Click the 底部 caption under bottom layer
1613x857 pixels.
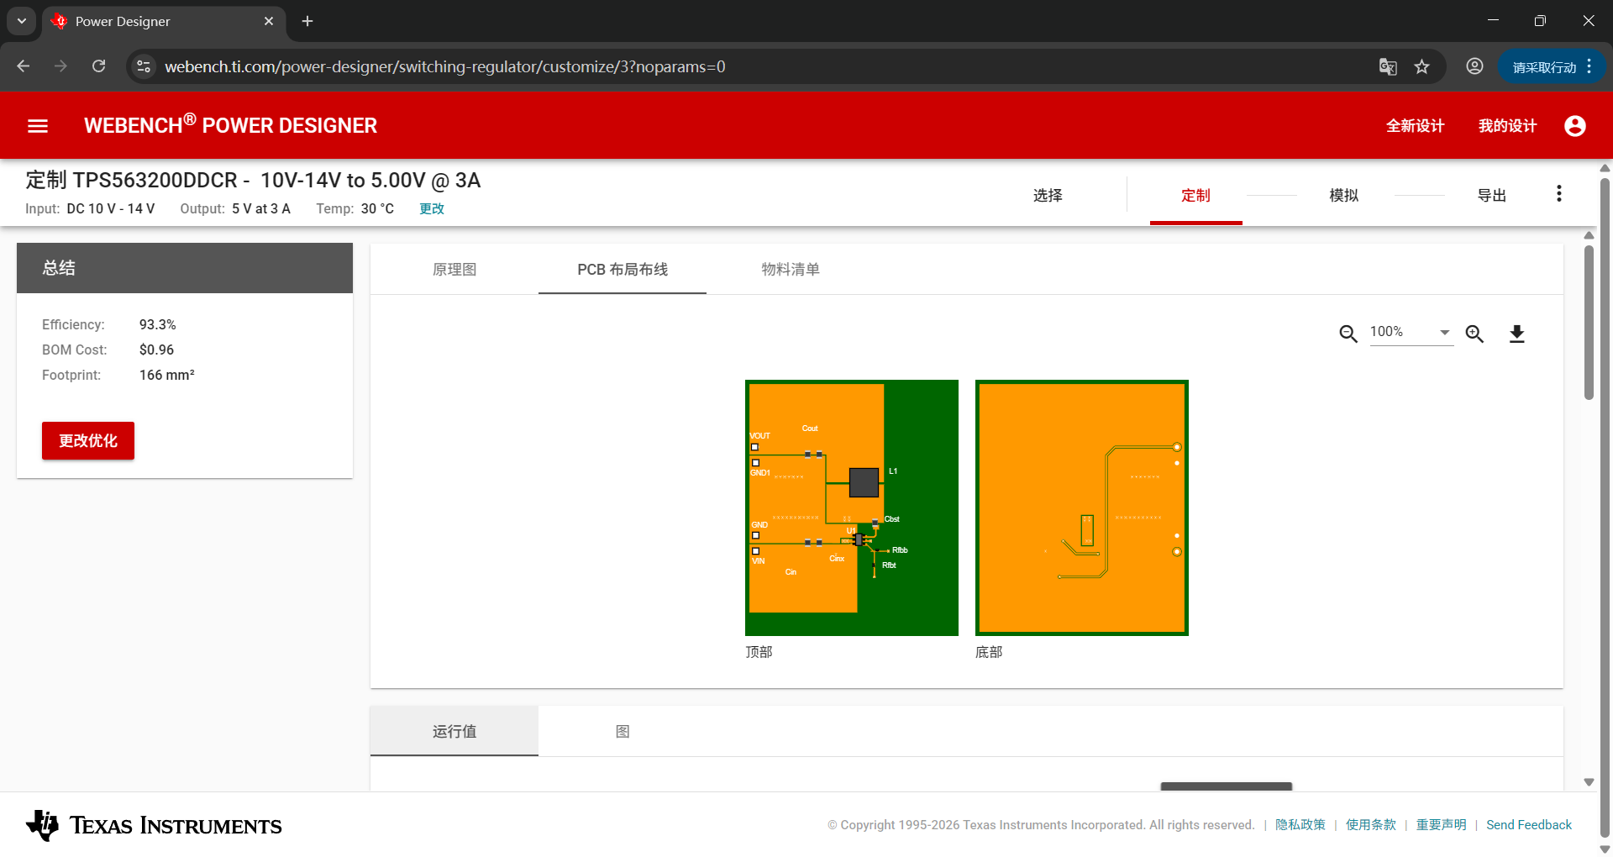989,652
